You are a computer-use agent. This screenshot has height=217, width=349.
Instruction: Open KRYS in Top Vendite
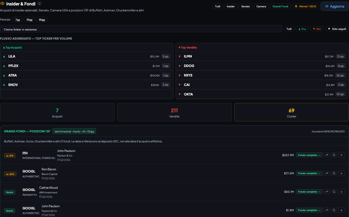pos(262,75)
